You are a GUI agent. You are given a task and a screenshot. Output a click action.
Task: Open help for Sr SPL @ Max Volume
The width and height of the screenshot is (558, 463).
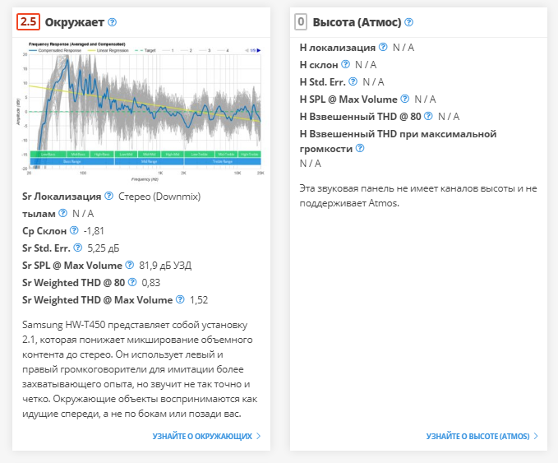point(129,265)
